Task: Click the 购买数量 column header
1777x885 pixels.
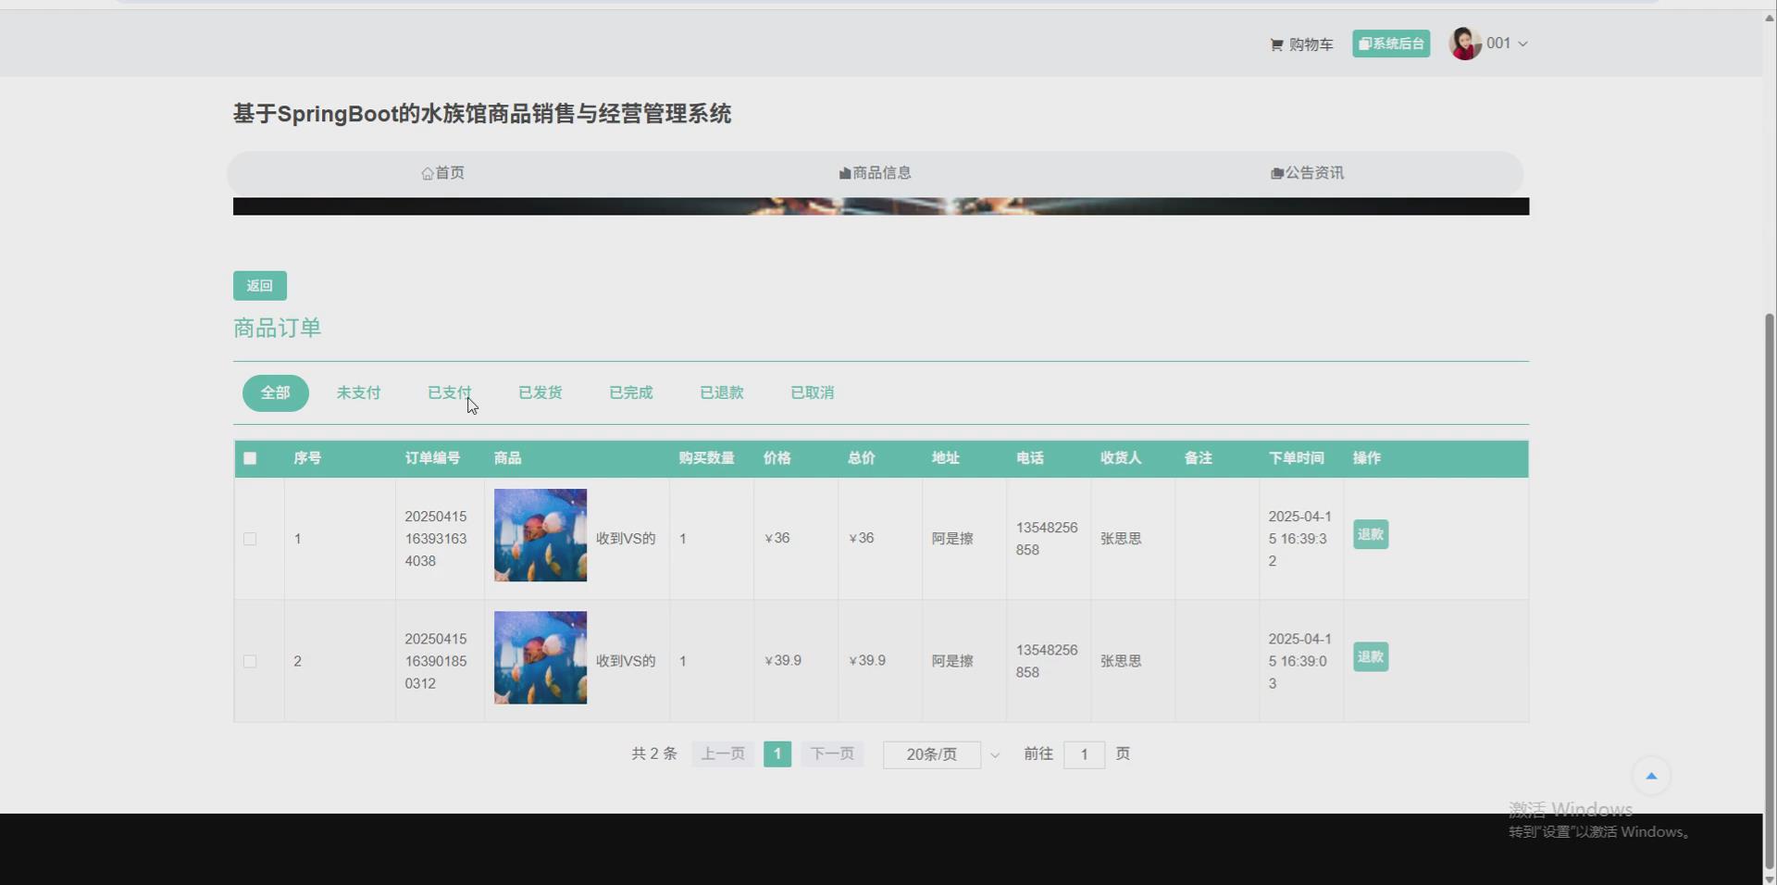Action: tap(706, 458)
